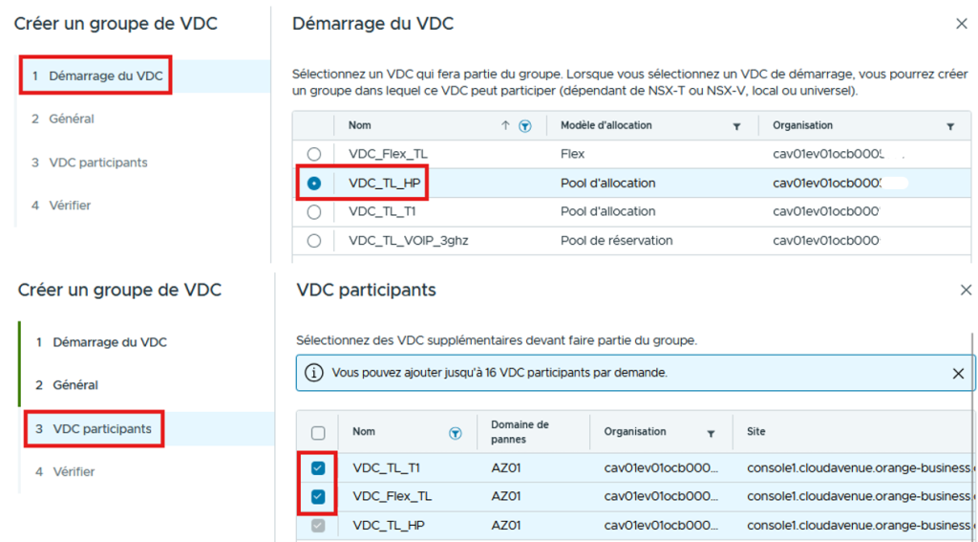Screen dimensions: 978x542
Task: Dismiss the 16 VDC participants info banner
Action: pyautogui.click(x=958, y=374)
